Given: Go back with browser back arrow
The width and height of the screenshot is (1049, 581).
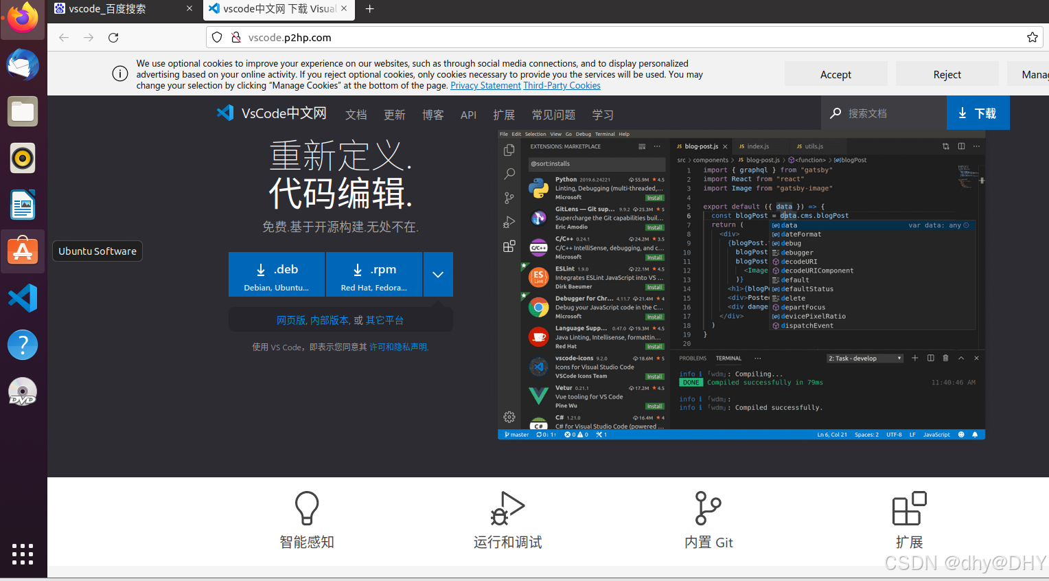Looking at the screenshot, I should point(64,38).
